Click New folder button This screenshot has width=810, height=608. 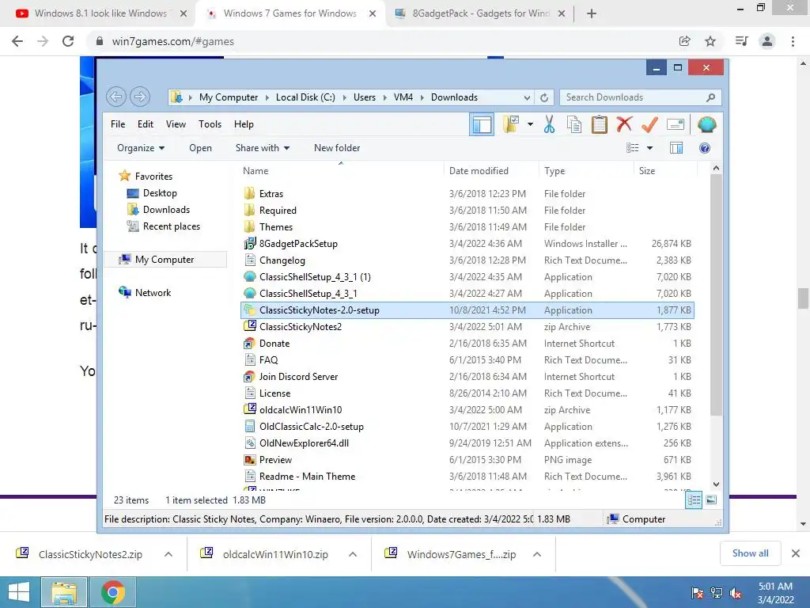[x=337, y=148]
